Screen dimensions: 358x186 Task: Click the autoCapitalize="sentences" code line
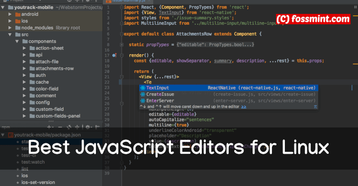click(x=181, y=120)
